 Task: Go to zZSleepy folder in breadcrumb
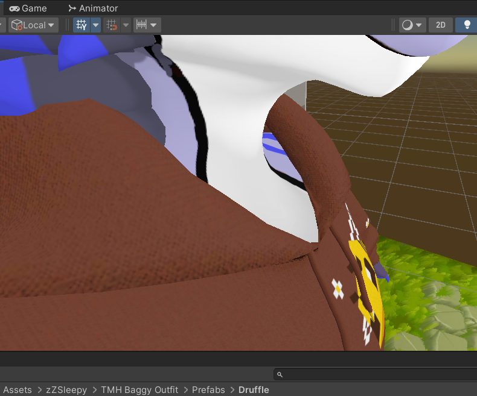point(66,389)
